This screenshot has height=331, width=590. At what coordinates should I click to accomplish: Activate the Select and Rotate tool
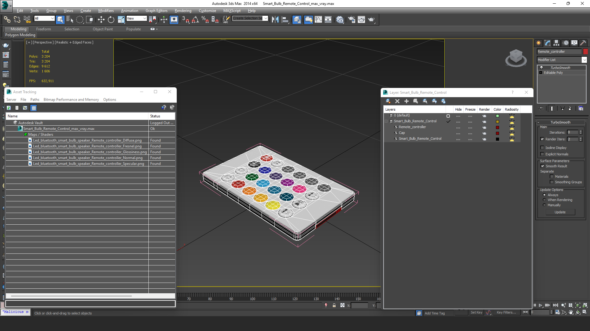tap(111, 20)
